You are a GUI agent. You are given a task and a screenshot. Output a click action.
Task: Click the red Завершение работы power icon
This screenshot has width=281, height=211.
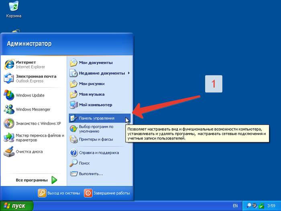88,193
